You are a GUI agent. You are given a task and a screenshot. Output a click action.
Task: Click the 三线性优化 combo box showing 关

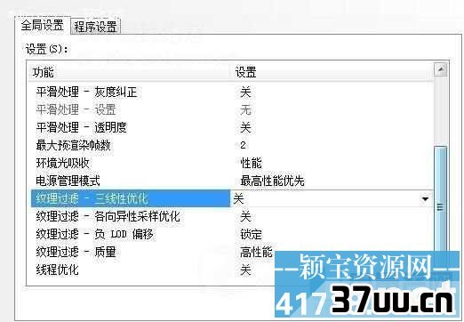pos(332,198)
